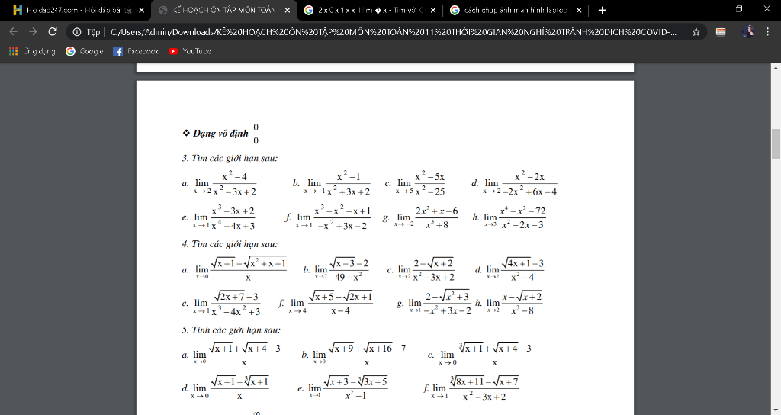The image size is (781, 415).
Task: Restore down the browser window
Action: (x=738, y=9)
